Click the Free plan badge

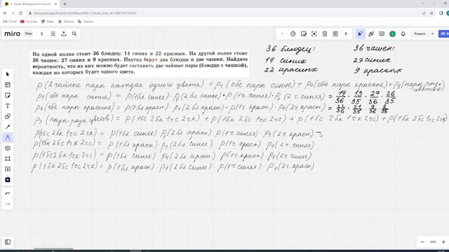tap(28, 34)
